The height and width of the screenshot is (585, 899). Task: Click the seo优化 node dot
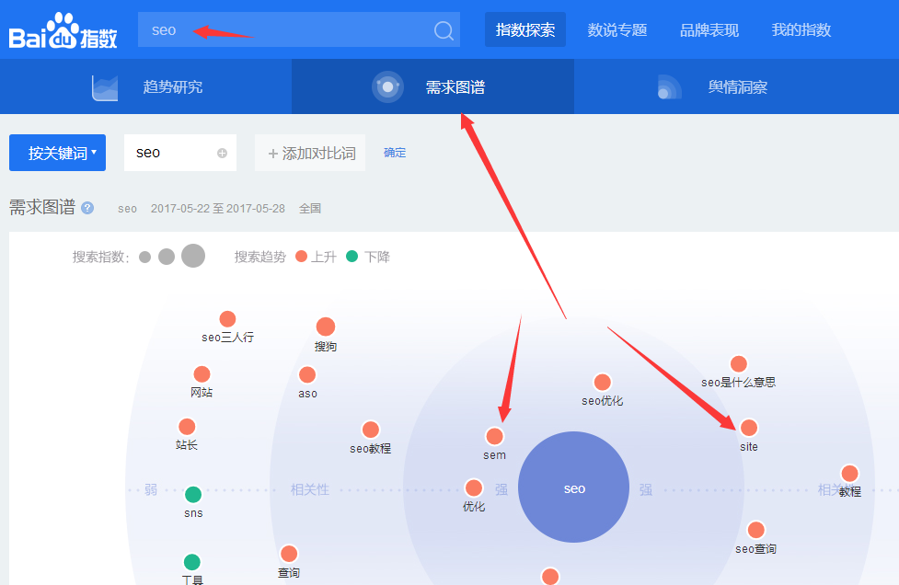603,382
